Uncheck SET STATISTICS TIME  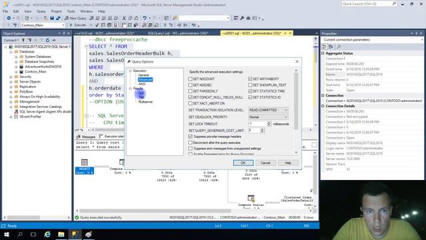[x=250, y=91]
